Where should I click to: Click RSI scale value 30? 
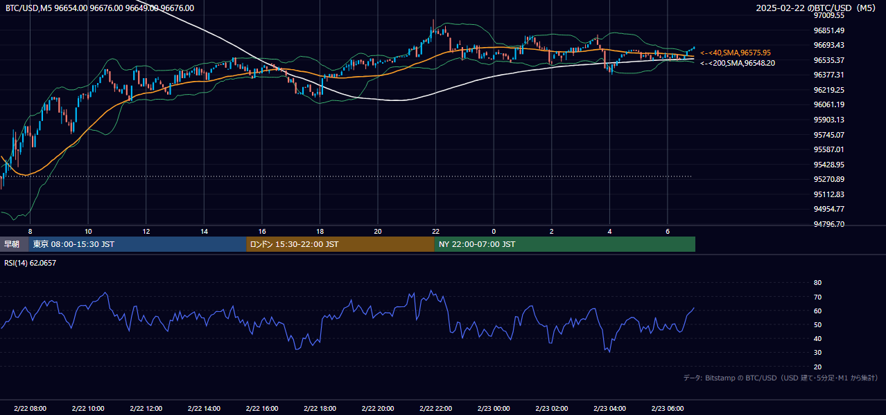click(818, 353)
